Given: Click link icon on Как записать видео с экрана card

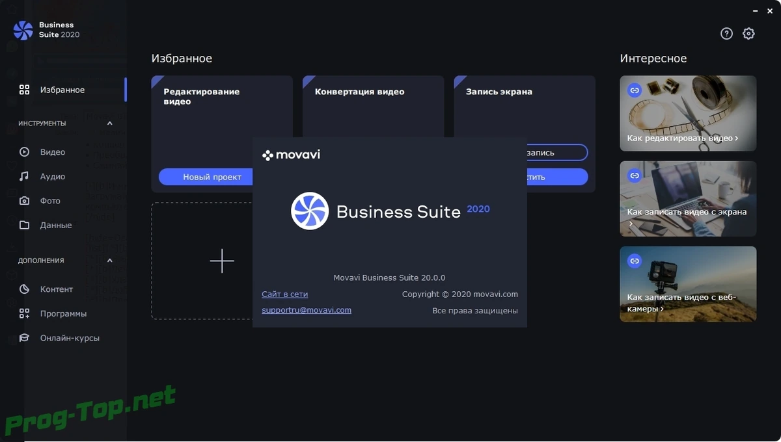Looking at the screenshot, I should coord(635,175).
